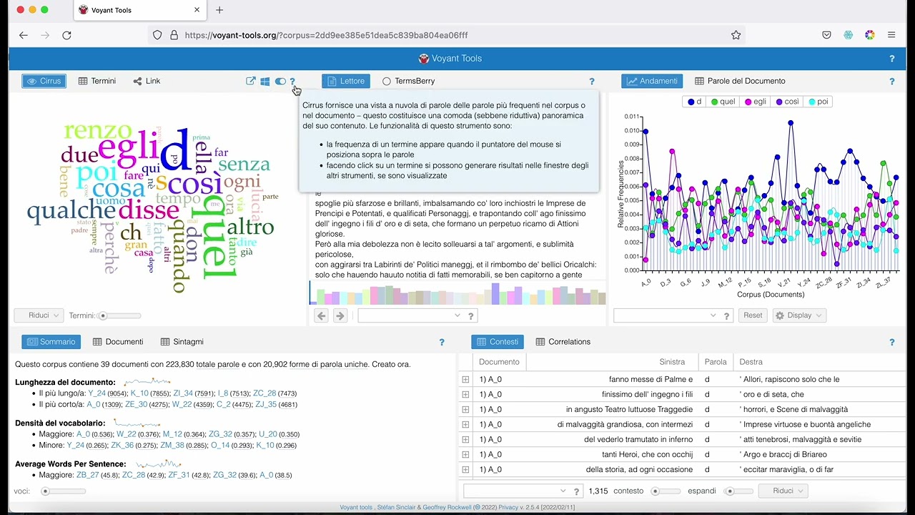Click the site padlock icon
This screenshot has height=515, width=915.
click(174, 35)
